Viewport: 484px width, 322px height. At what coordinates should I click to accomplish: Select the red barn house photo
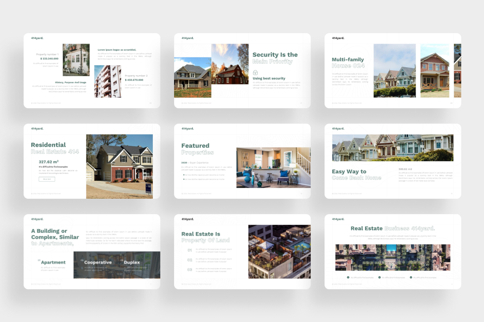click(230, 64)
